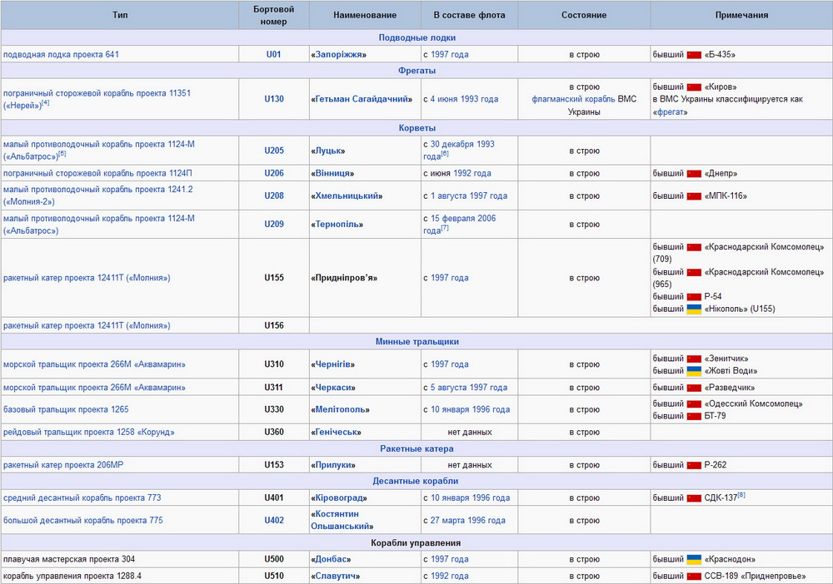Jump to footnote [6] in Луцьк row

[x=445, y=153]
